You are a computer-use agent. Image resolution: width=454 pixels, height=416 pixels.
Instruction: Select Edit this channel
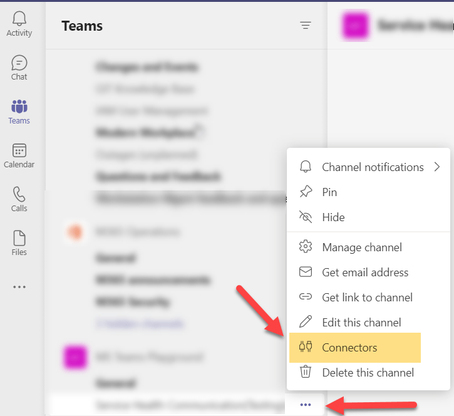[361, 323]
